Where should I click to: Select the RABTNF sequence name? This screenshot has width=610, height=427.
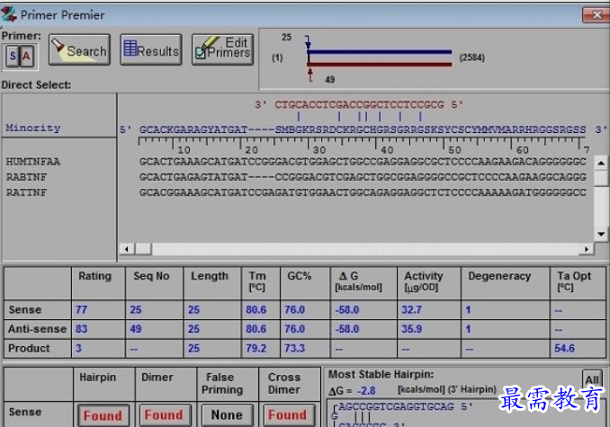coord(26,177)
